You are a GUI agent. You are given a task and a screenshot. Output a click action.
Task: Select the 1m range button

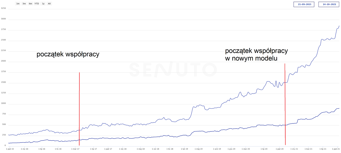18,4
